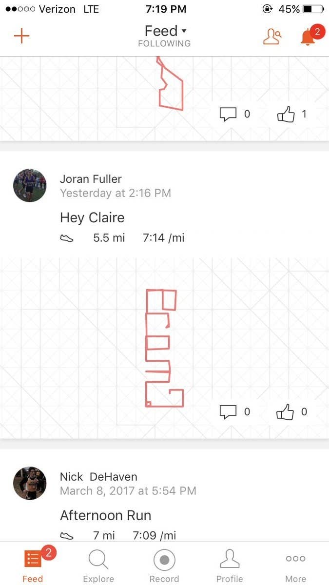Give kudos to Hey Claire run

(x=292, y=412)
